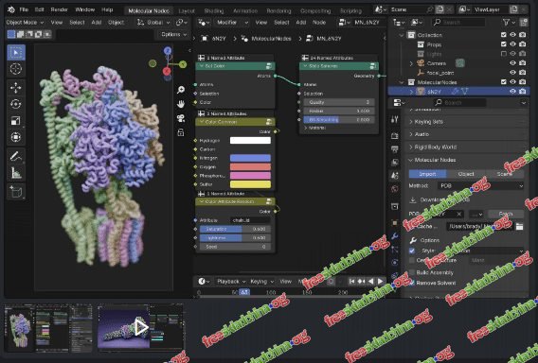This screenshot has width=538, height=363.
Task: Open the Tool properties tab icon
Action: [x=395, y=119]
